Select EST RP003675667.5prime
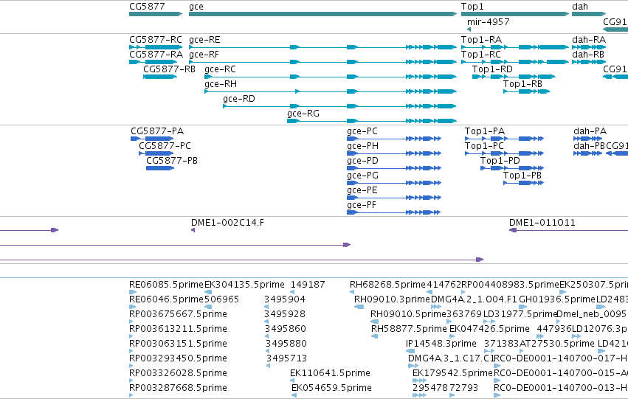Viewport: 628px width, 399px height. pos(131,322)
